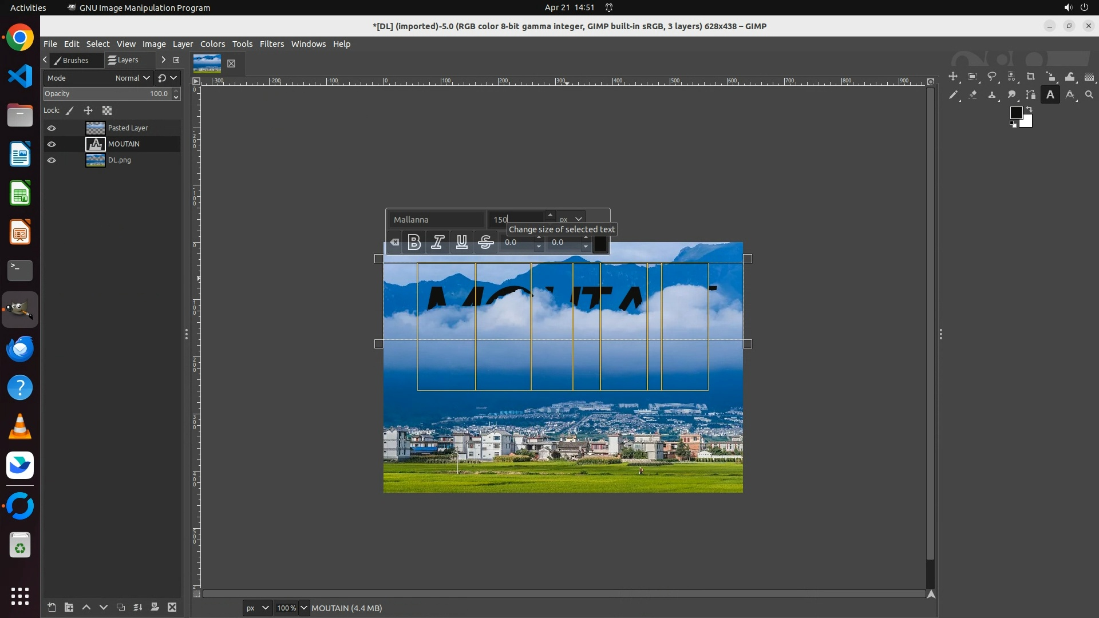Screen dimensions: 1099x618
Task: Open the layer Mode dropdown
Action: coord(132,78)
